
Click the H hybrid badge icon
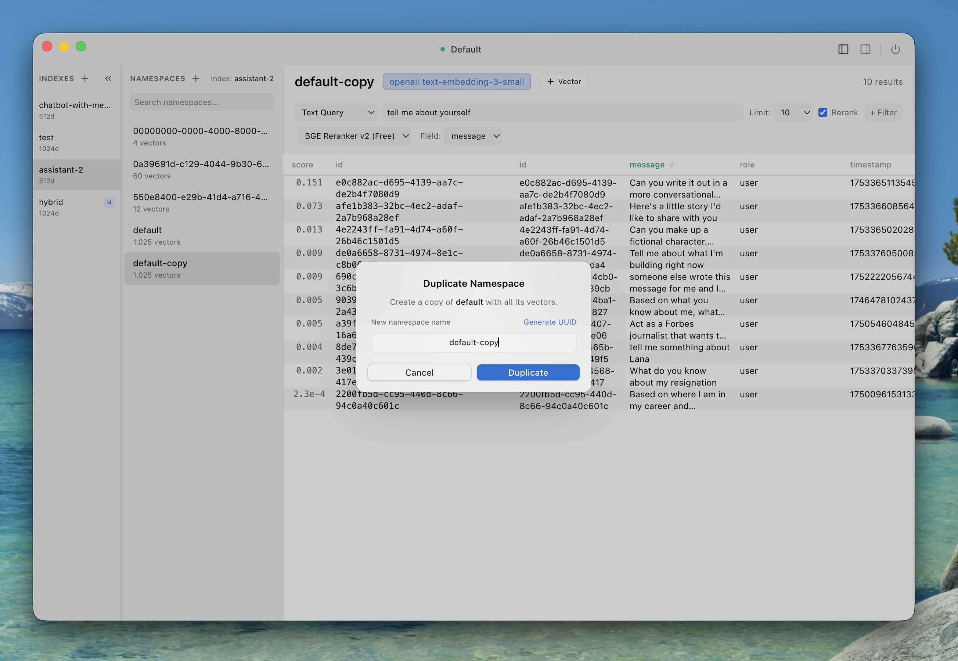point(109,203)
